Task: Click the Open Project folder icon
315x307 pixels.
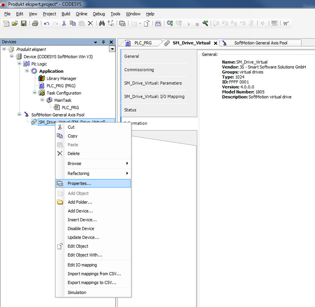Action: (15, 23)
